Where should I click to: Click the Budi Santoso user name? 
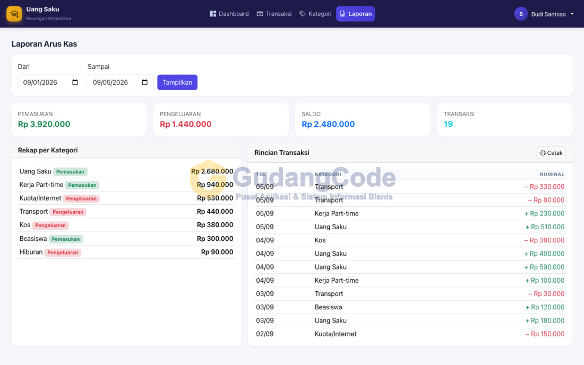coord(548,14)
